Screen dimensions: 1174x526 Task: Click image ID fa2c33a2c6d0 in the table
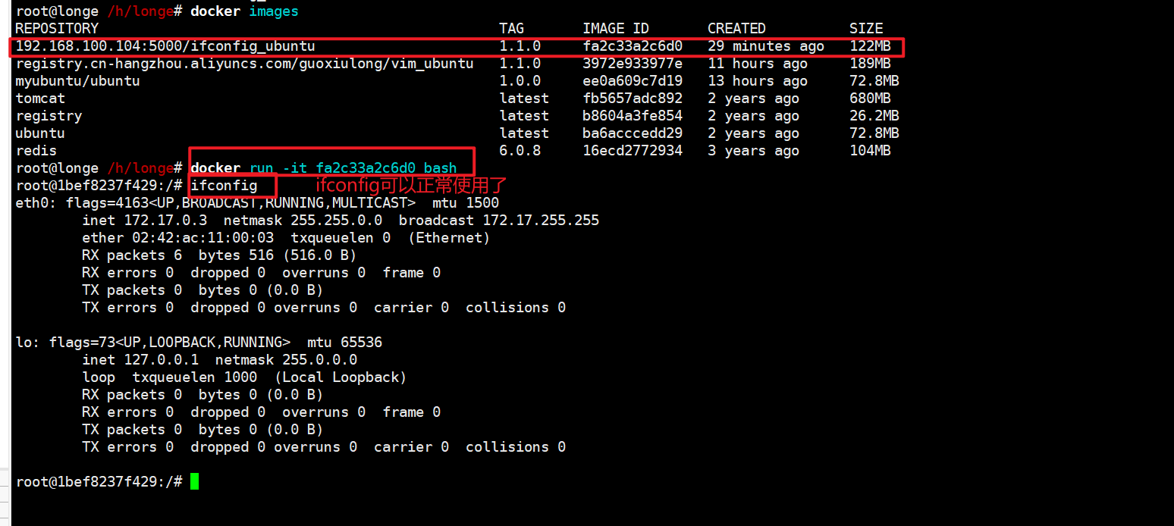pos(633,46)
